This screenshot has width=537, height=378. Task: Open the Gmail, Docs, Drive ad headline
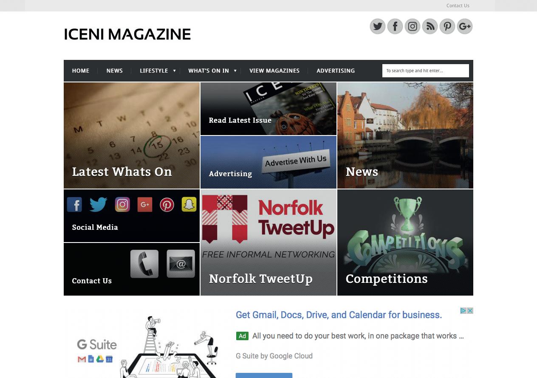tap(339, 315)
